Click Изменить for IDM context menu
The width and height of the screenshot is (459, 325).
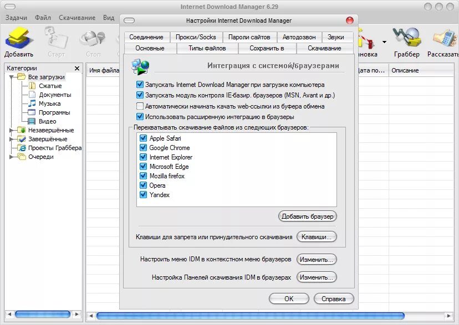pos(317,259)
